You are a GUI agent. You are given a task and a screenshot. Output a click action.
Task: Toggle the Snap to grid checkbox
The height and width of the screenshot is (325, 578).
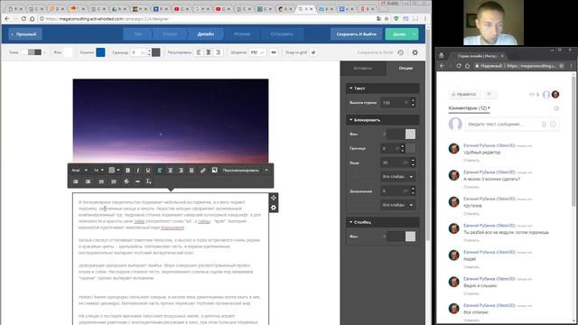[313, 52]
